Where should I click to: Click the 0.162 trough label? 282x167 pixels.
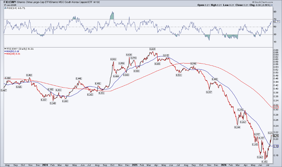tap(260, 157)
